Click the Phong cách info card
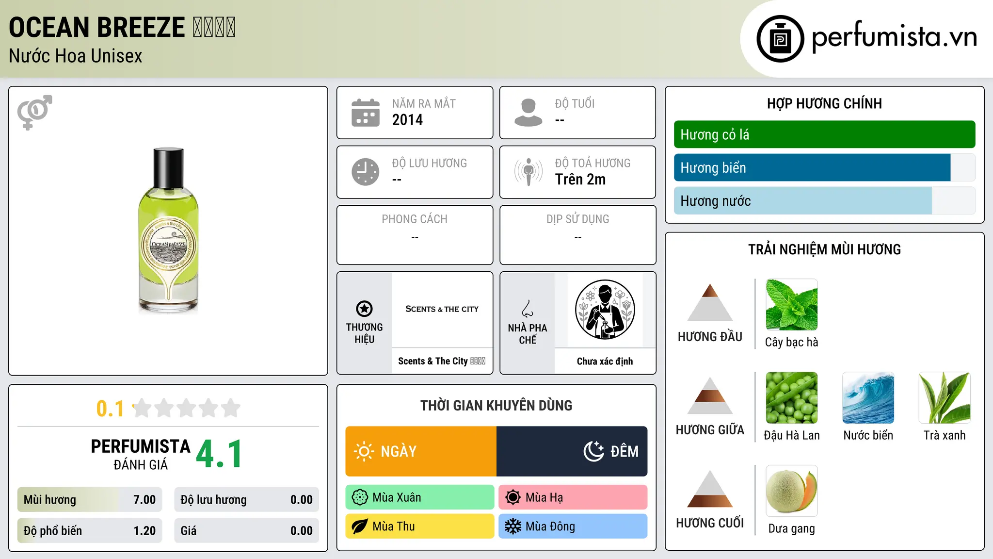The image size is (993, 559). [x=415, y=235]
